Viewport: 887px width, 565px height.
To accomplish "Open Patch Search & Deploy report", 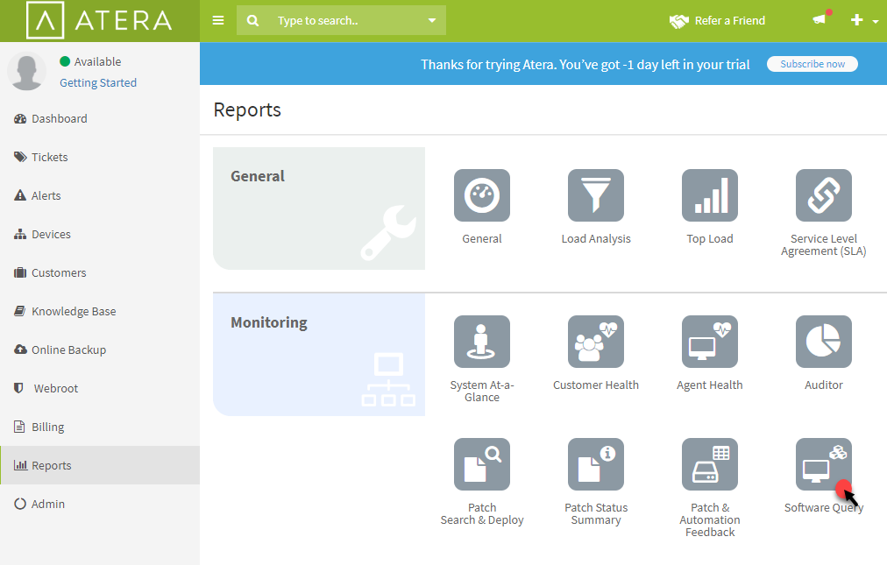I will [481, 464].
